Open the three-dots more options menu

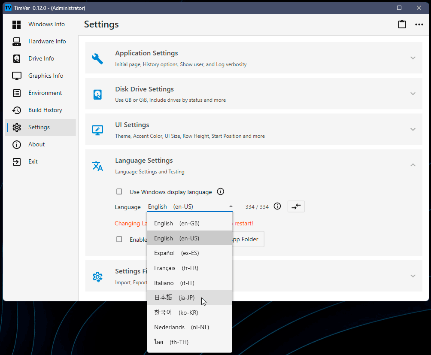(x=419, y=24)
